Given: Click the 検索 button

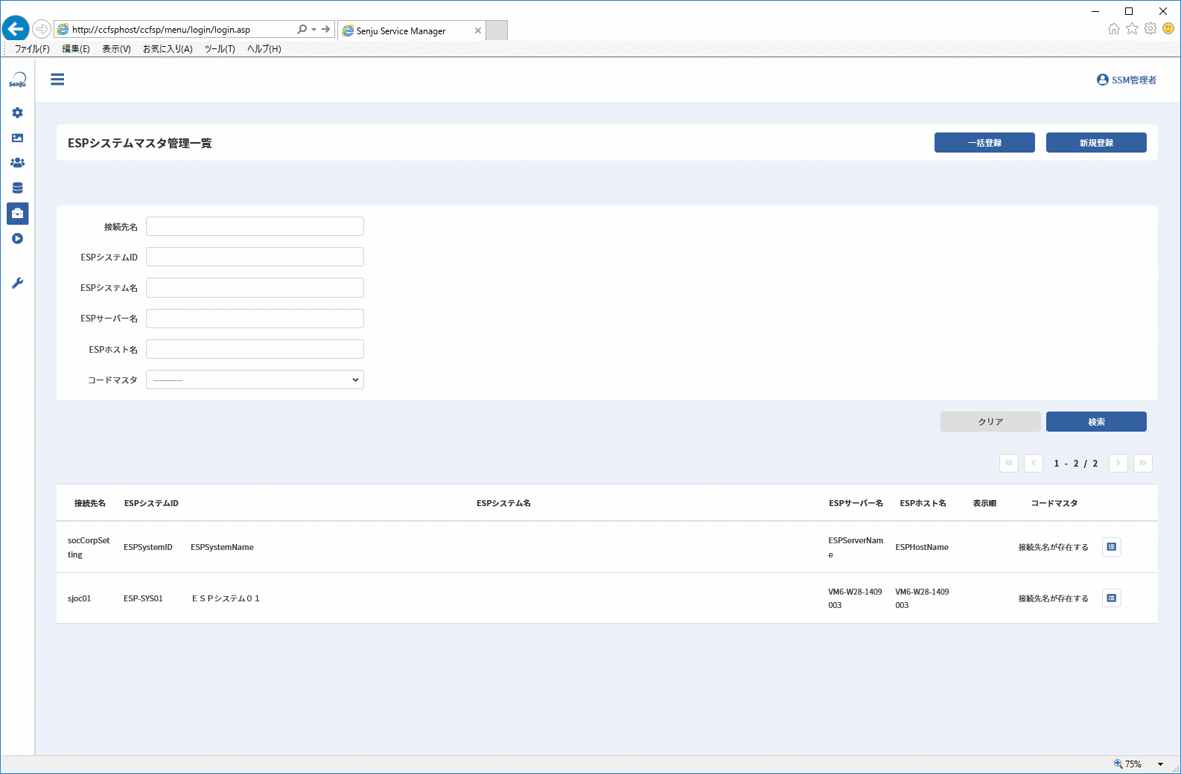Looking at the screenshot, I should pyautogui.click(x=1096, y=422).
